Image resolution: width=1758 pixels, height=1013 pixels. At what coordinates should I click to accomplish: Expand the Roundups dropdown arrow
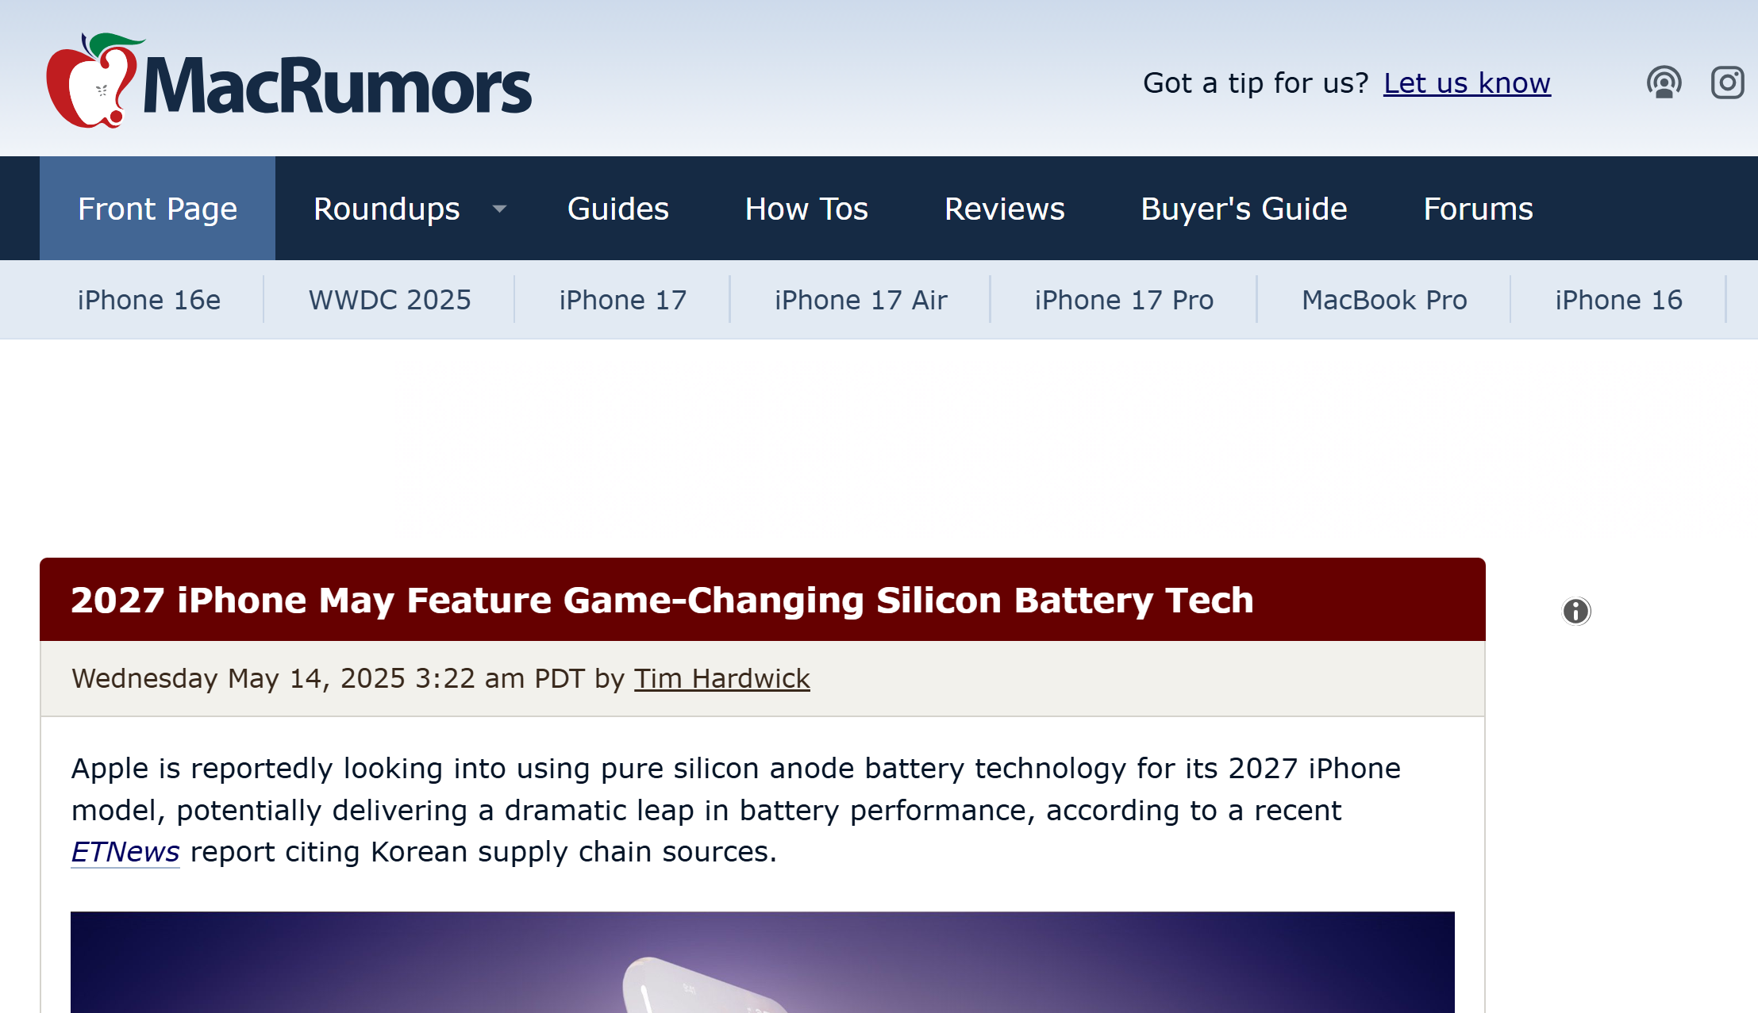(x=499, y=209)
